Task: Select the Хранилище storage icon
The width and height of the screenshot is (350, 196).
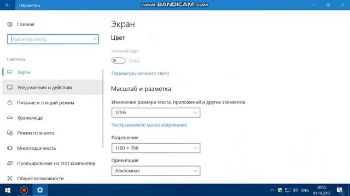Action: 10,118
